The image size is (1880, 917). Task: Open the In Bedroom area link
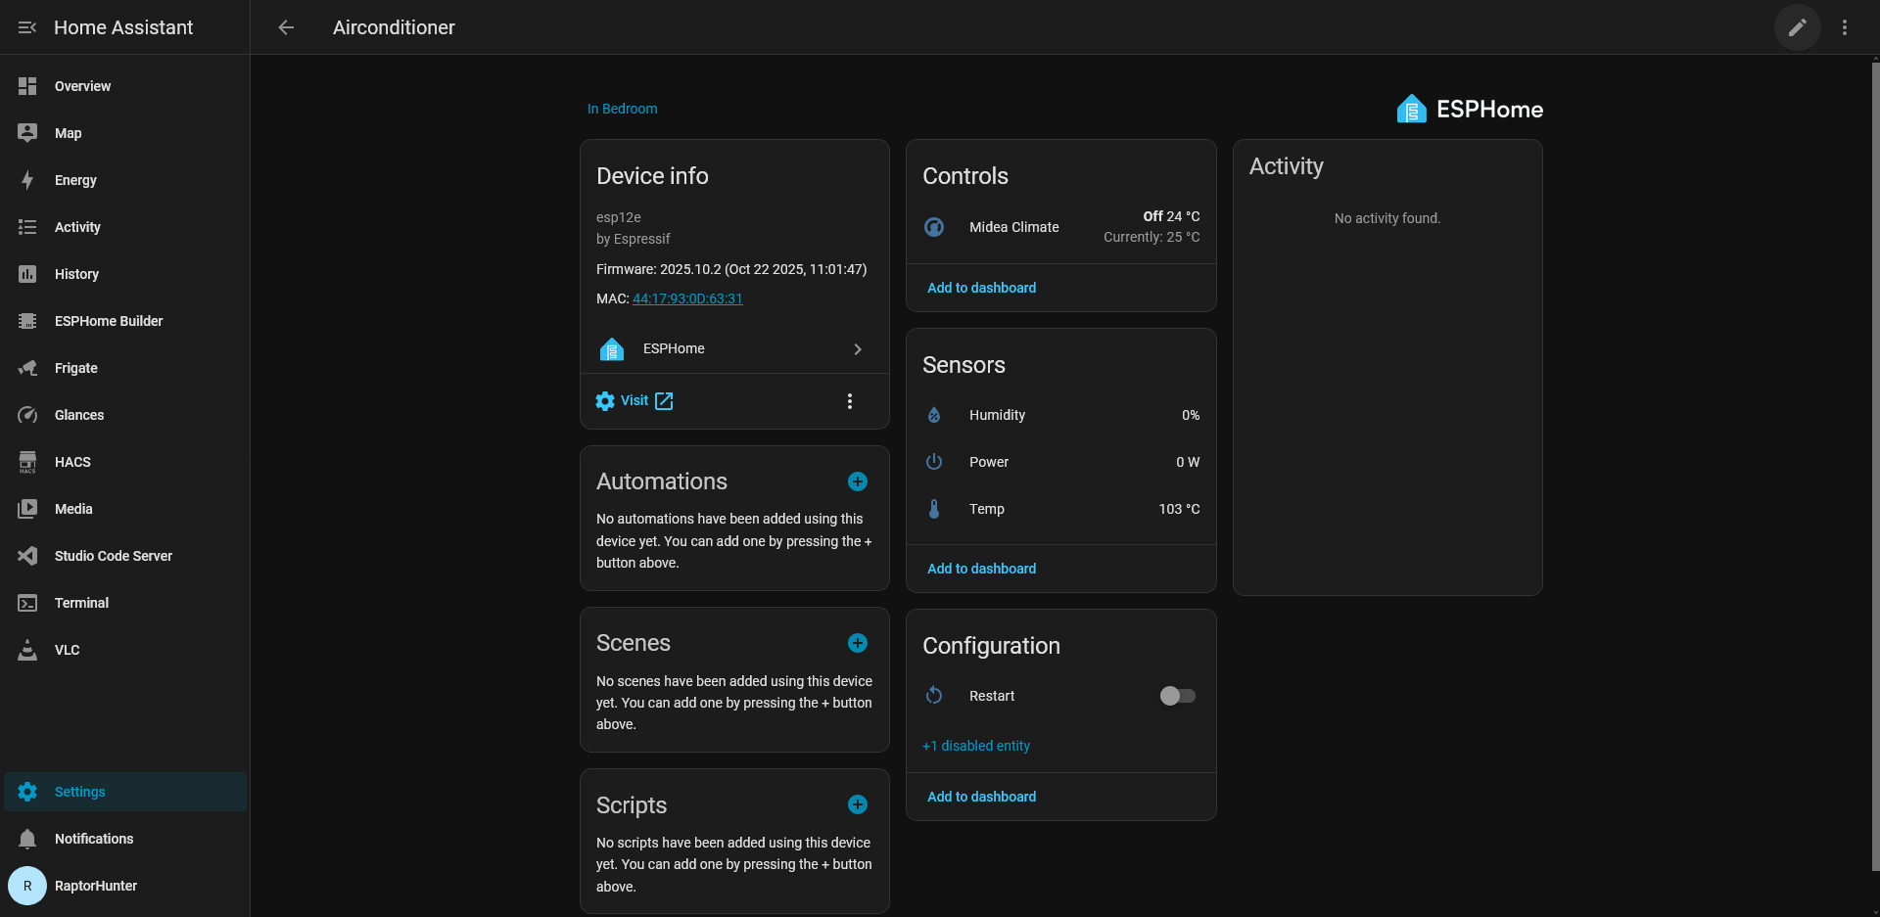[x=622, y=109]
